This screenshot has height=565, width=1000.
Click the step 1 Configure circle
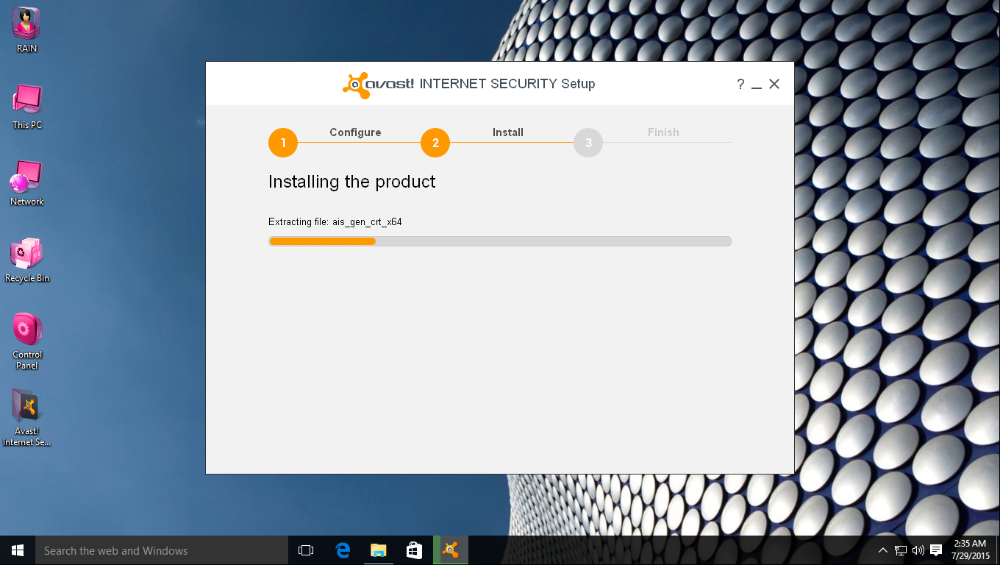[x=283, y=143]
